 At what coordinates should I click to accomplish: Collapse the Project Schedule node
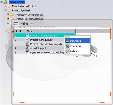8,23
